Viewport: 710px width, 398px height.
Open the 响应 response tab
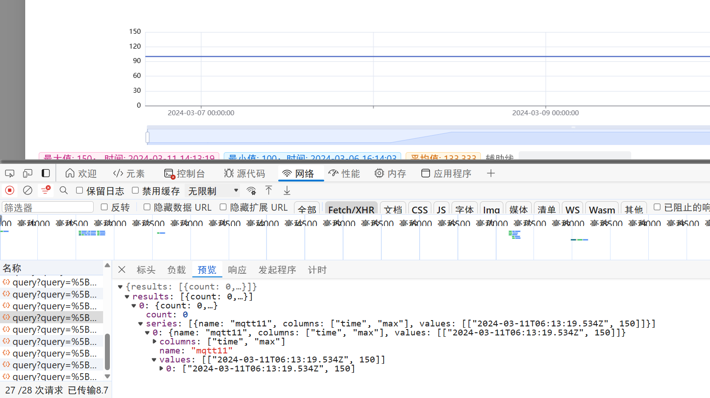237,270
